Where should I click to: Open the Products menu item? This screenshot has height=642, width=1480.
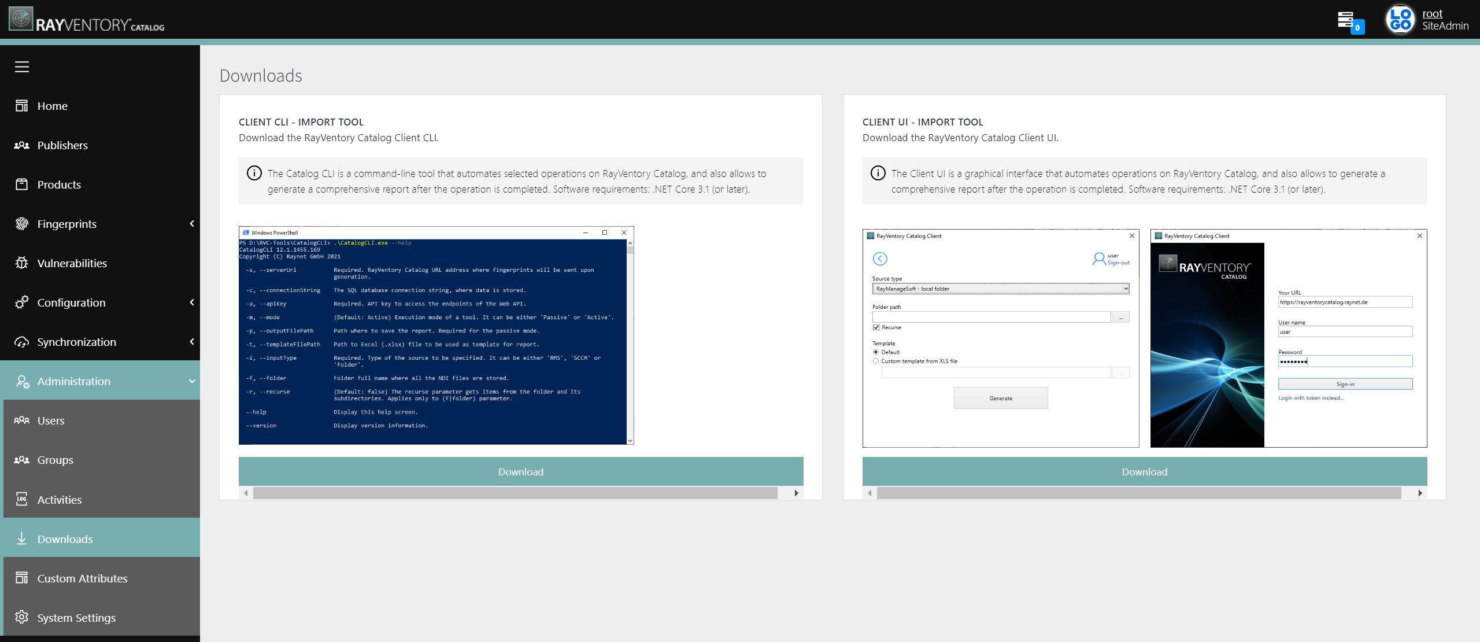pyautogui.click(x=100, y=185)
